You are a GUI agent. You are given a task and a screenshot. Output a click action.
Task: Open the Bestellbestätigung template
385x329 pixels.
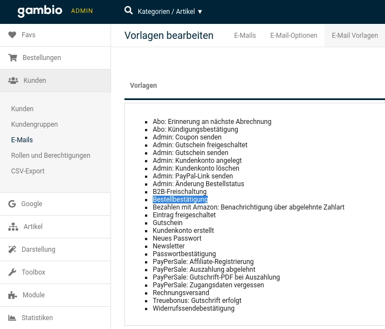[180, 200]
